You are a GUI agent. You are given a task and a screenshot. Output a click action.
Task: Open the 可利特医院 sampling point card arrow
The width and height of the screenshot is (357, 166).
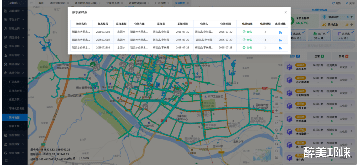(351, 93)
